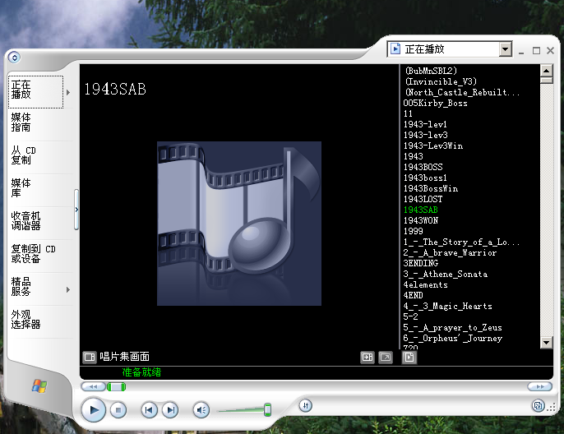The image size is (564, 434).
Task: Click the seek bar position thumb
Action: (117, 387)
